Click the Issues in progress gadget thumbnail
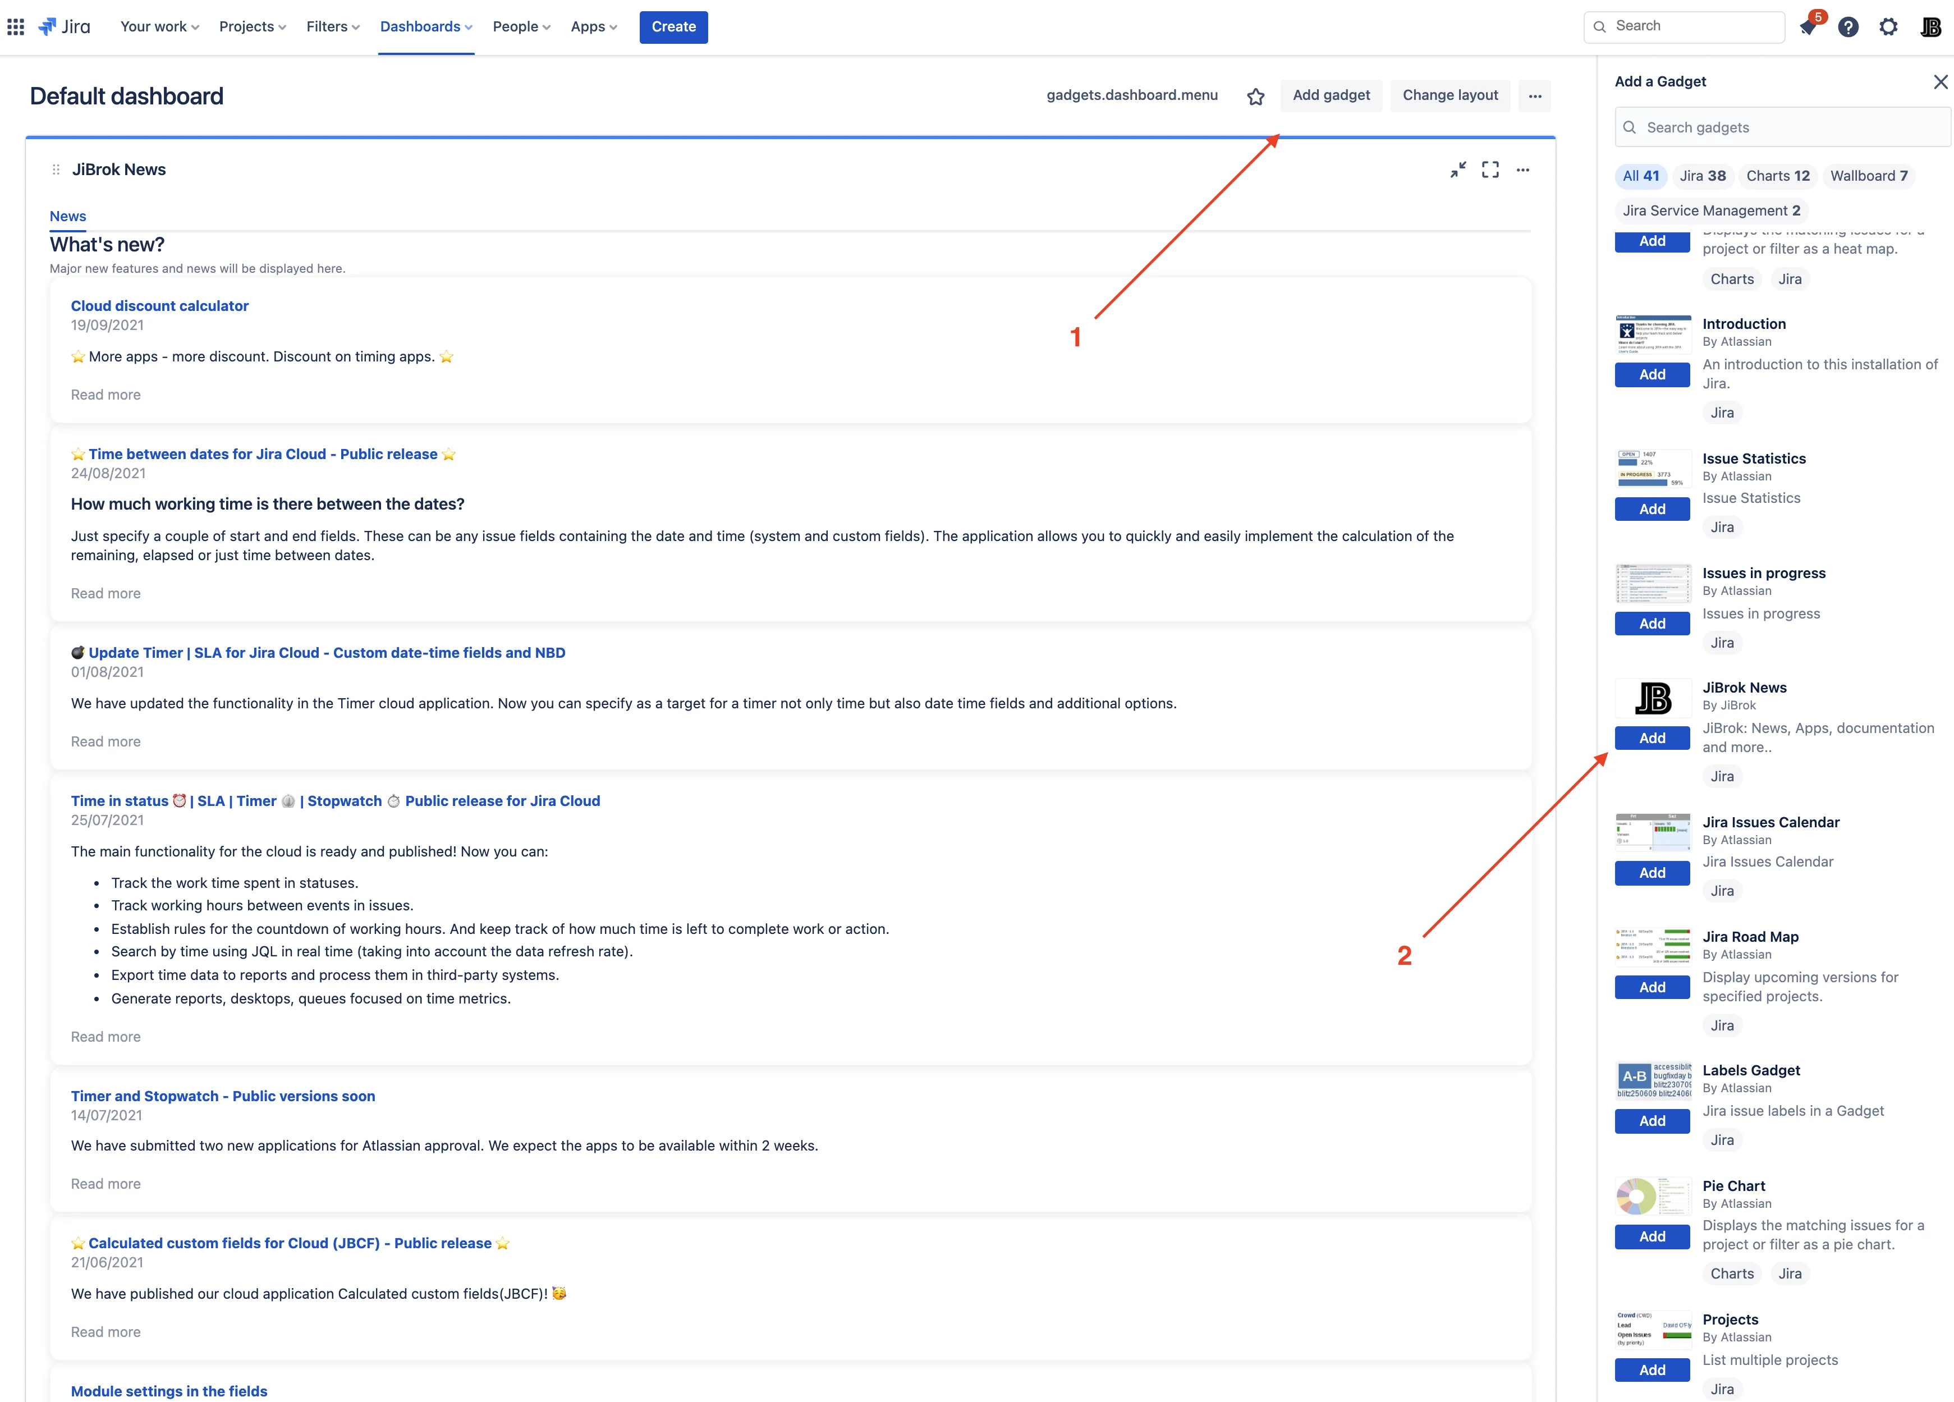This screenshot has height=1402, width=1954. [1653, 583]
